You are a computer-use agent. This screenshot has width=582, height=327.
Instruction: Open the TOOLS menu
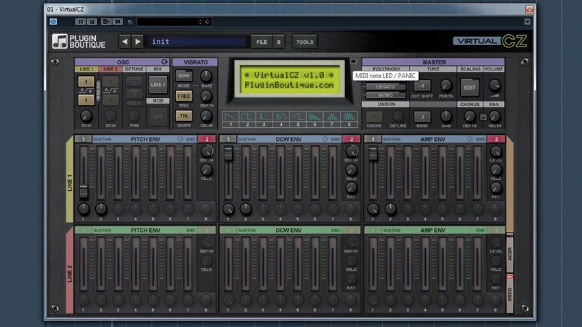(x=305, y=42)
